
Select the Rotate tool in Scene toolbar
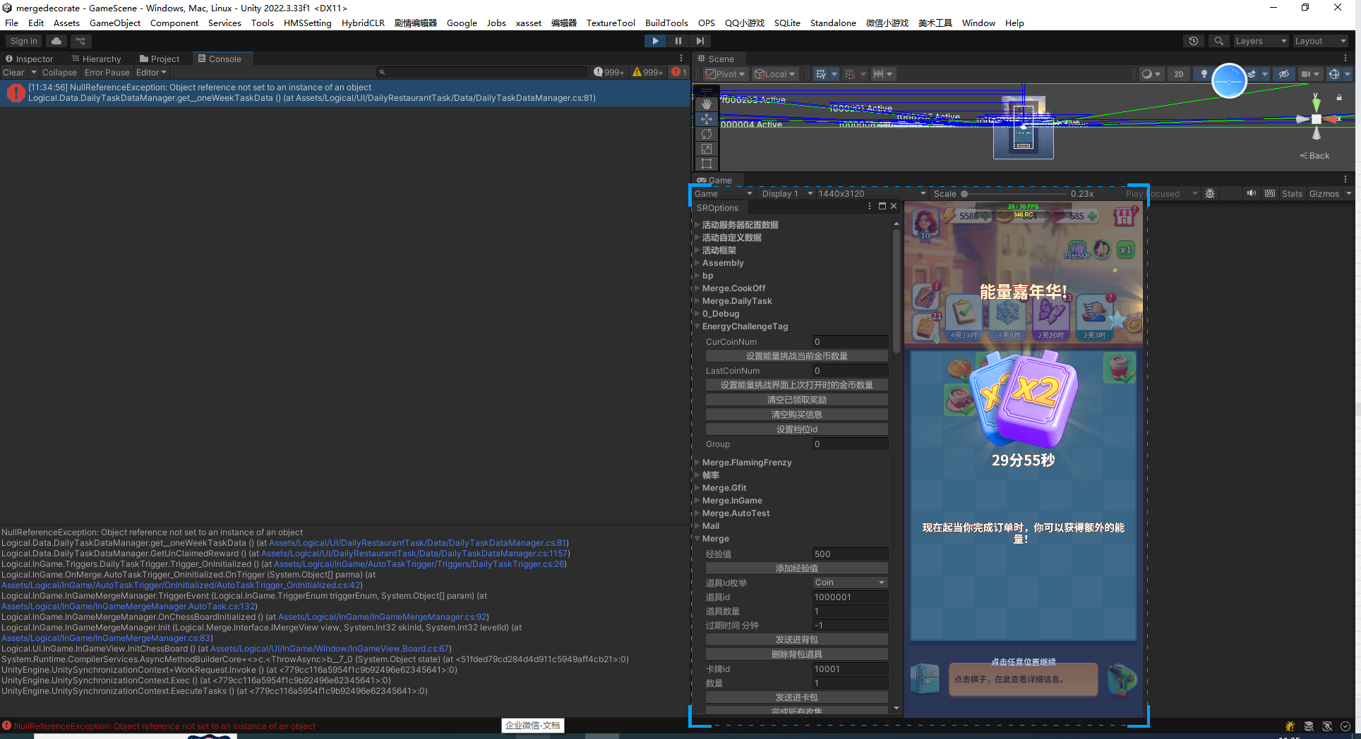tap(707, 134)
